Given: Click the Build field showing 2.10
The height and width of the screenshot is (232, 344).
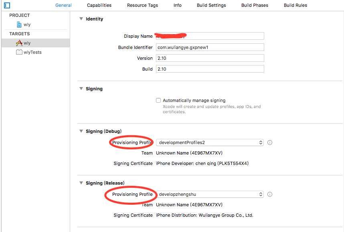Looking at the screenshot, I should point(210,69).
